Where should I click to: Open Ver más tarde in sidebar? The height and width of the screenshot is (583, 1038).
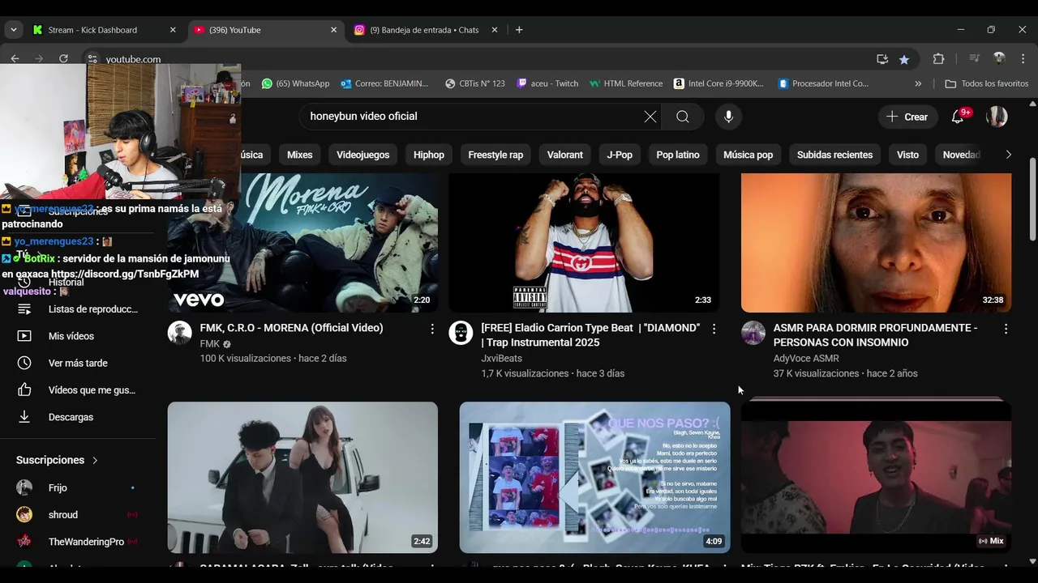coord(78,363)
